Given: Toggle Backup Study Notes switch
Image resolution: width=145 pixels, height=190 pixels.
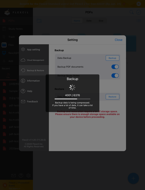Looking at the screenshot, I should pos(115,76).
